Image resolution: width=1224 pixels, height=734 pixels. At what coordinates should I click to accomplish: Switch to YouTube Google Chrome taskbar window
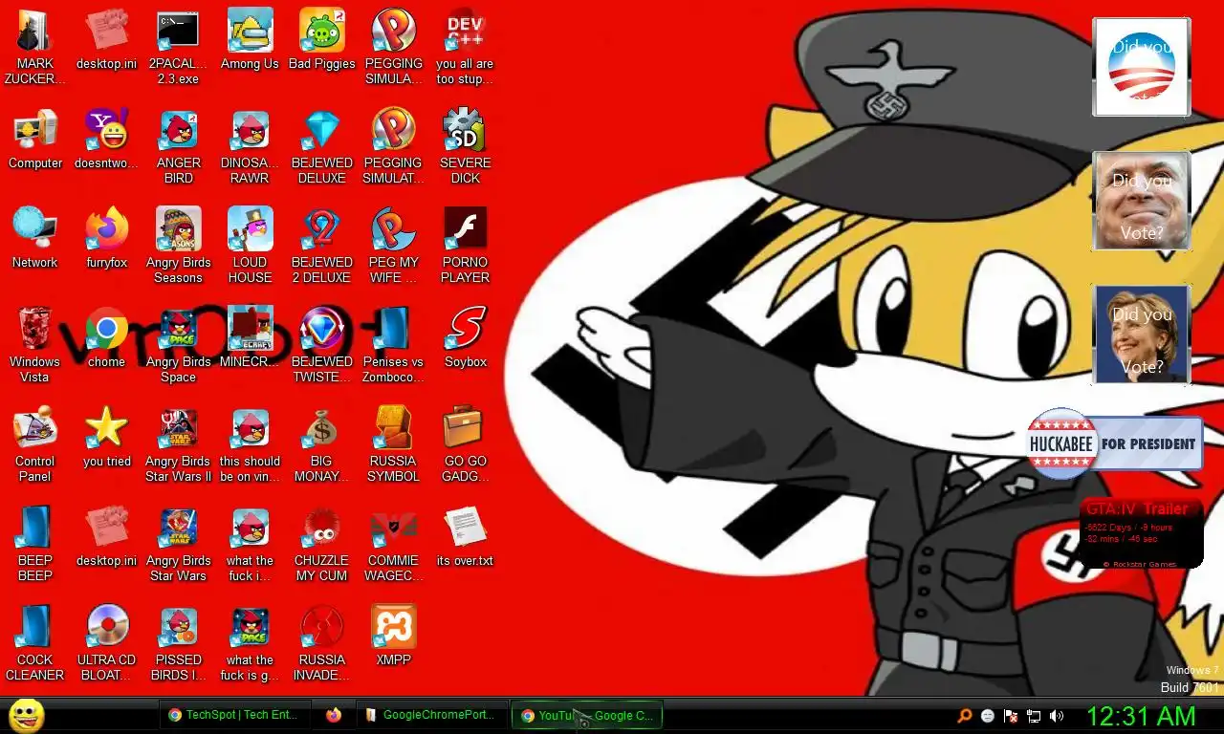coord(587,715)
